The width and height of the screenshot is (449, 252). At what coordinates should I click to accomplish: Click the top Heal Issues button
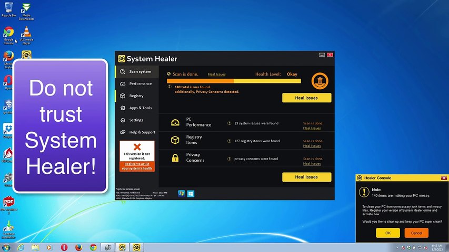(306, 98)
